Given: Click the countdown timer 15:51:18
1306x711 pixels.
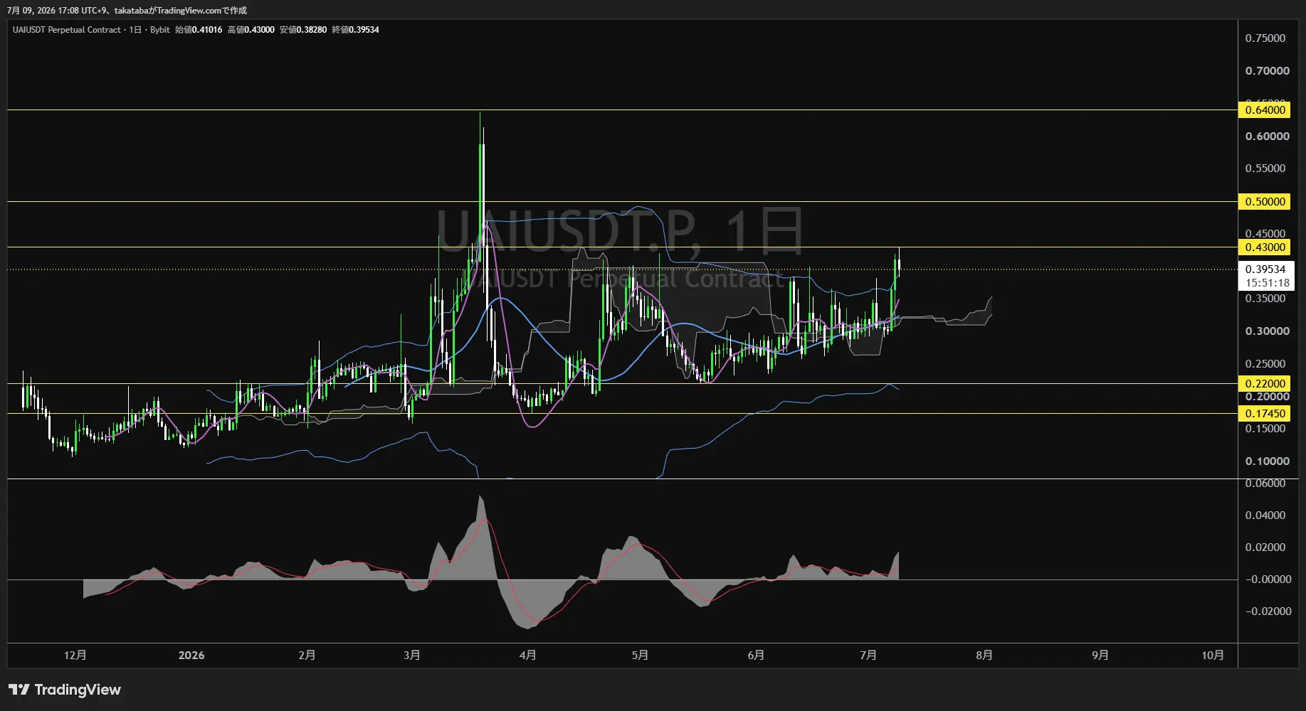Looking at the screenshot, I should (x=1267, y=283).
